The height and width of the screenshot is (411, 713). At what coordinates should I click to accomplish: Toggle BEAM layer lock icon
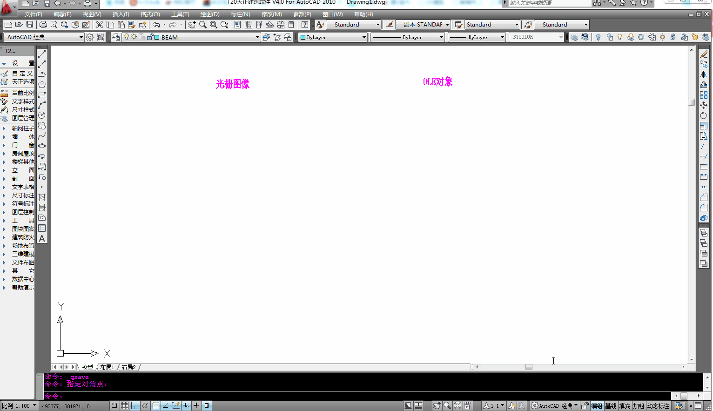pyautogui.click(x=150, y=37)
